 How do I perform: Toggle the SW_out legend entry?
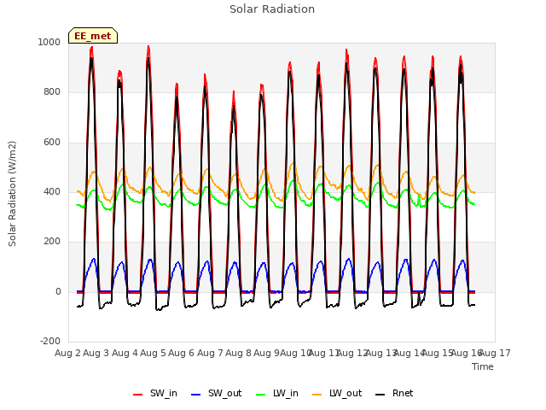click(216, 394)
